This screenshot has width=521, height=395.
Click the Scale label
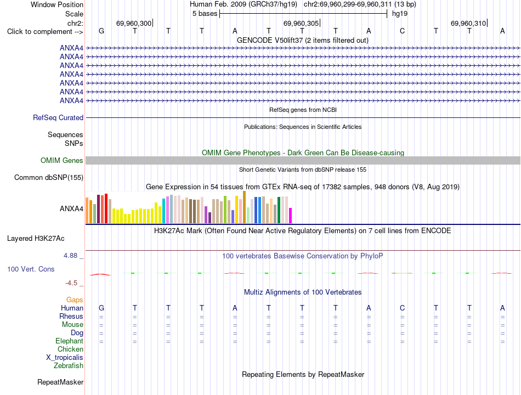74,14
